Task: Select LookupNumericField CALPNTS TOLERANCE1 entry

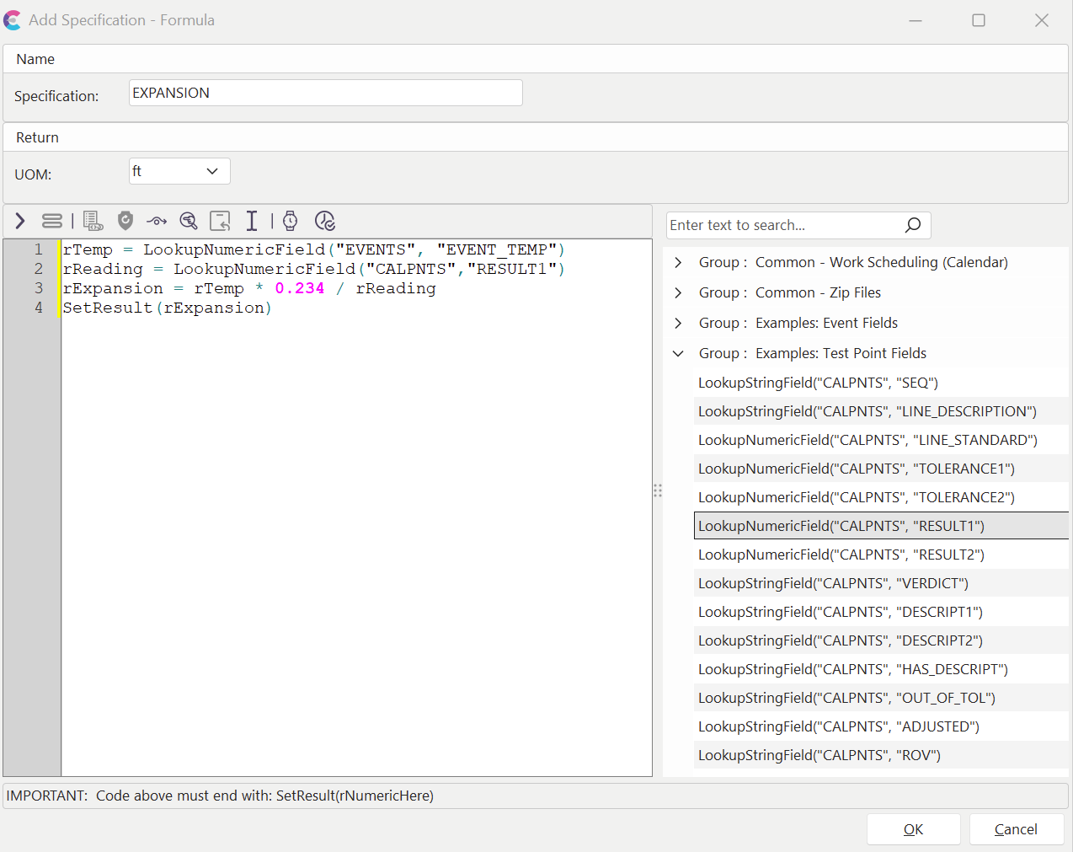Action: click(x=856, y=469)
